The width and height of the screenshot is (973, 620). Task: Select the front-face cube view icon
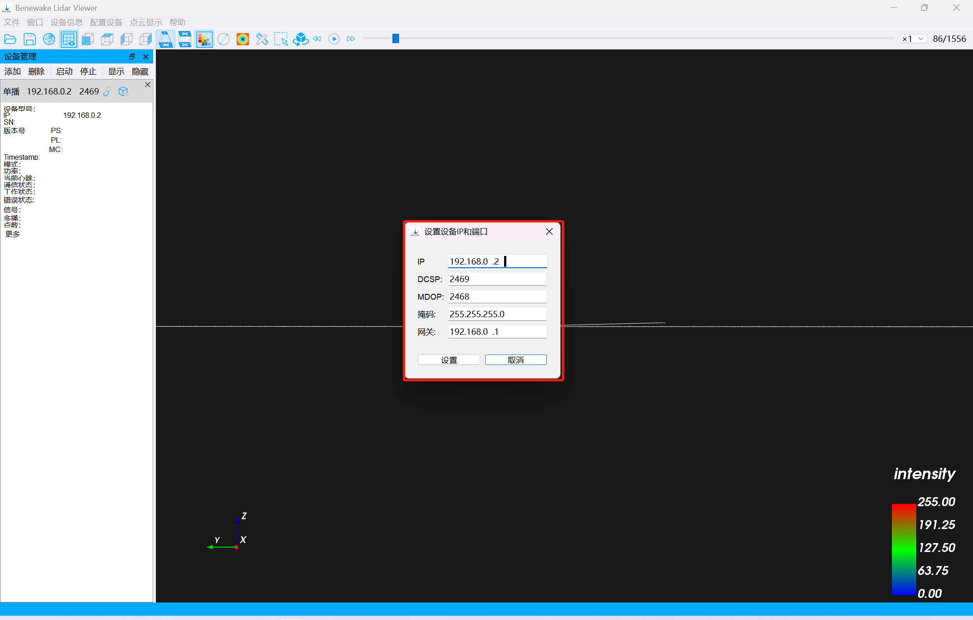coord(88,39)
